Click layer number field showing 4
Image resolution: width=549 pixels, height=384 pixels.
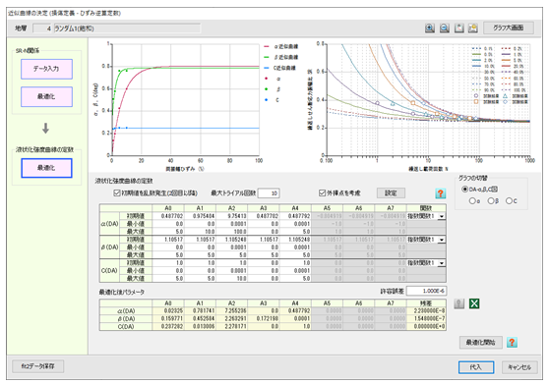coord(42,28)
